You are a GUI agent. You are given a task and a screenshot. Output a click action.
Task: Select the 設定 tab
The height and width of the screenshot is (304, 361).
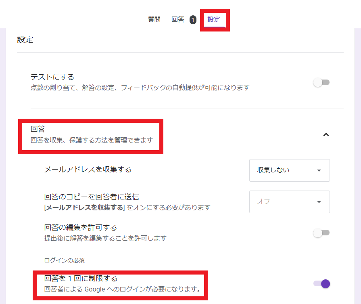tap(214, 19)
